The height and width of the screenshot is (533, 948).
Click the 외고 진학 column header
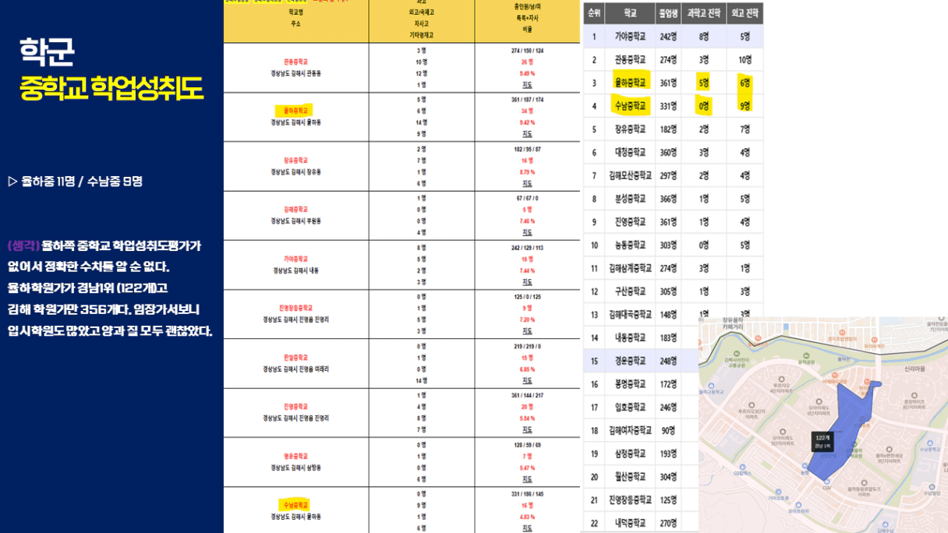coord(745,13)
